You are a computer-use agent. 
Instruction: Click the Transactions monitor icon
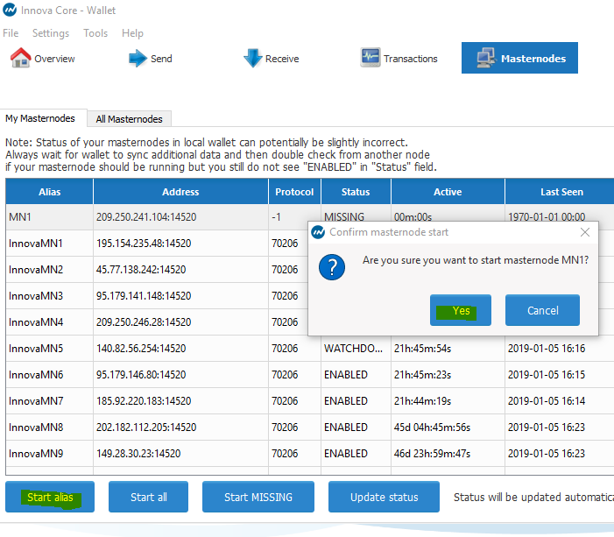coord(370,58)
